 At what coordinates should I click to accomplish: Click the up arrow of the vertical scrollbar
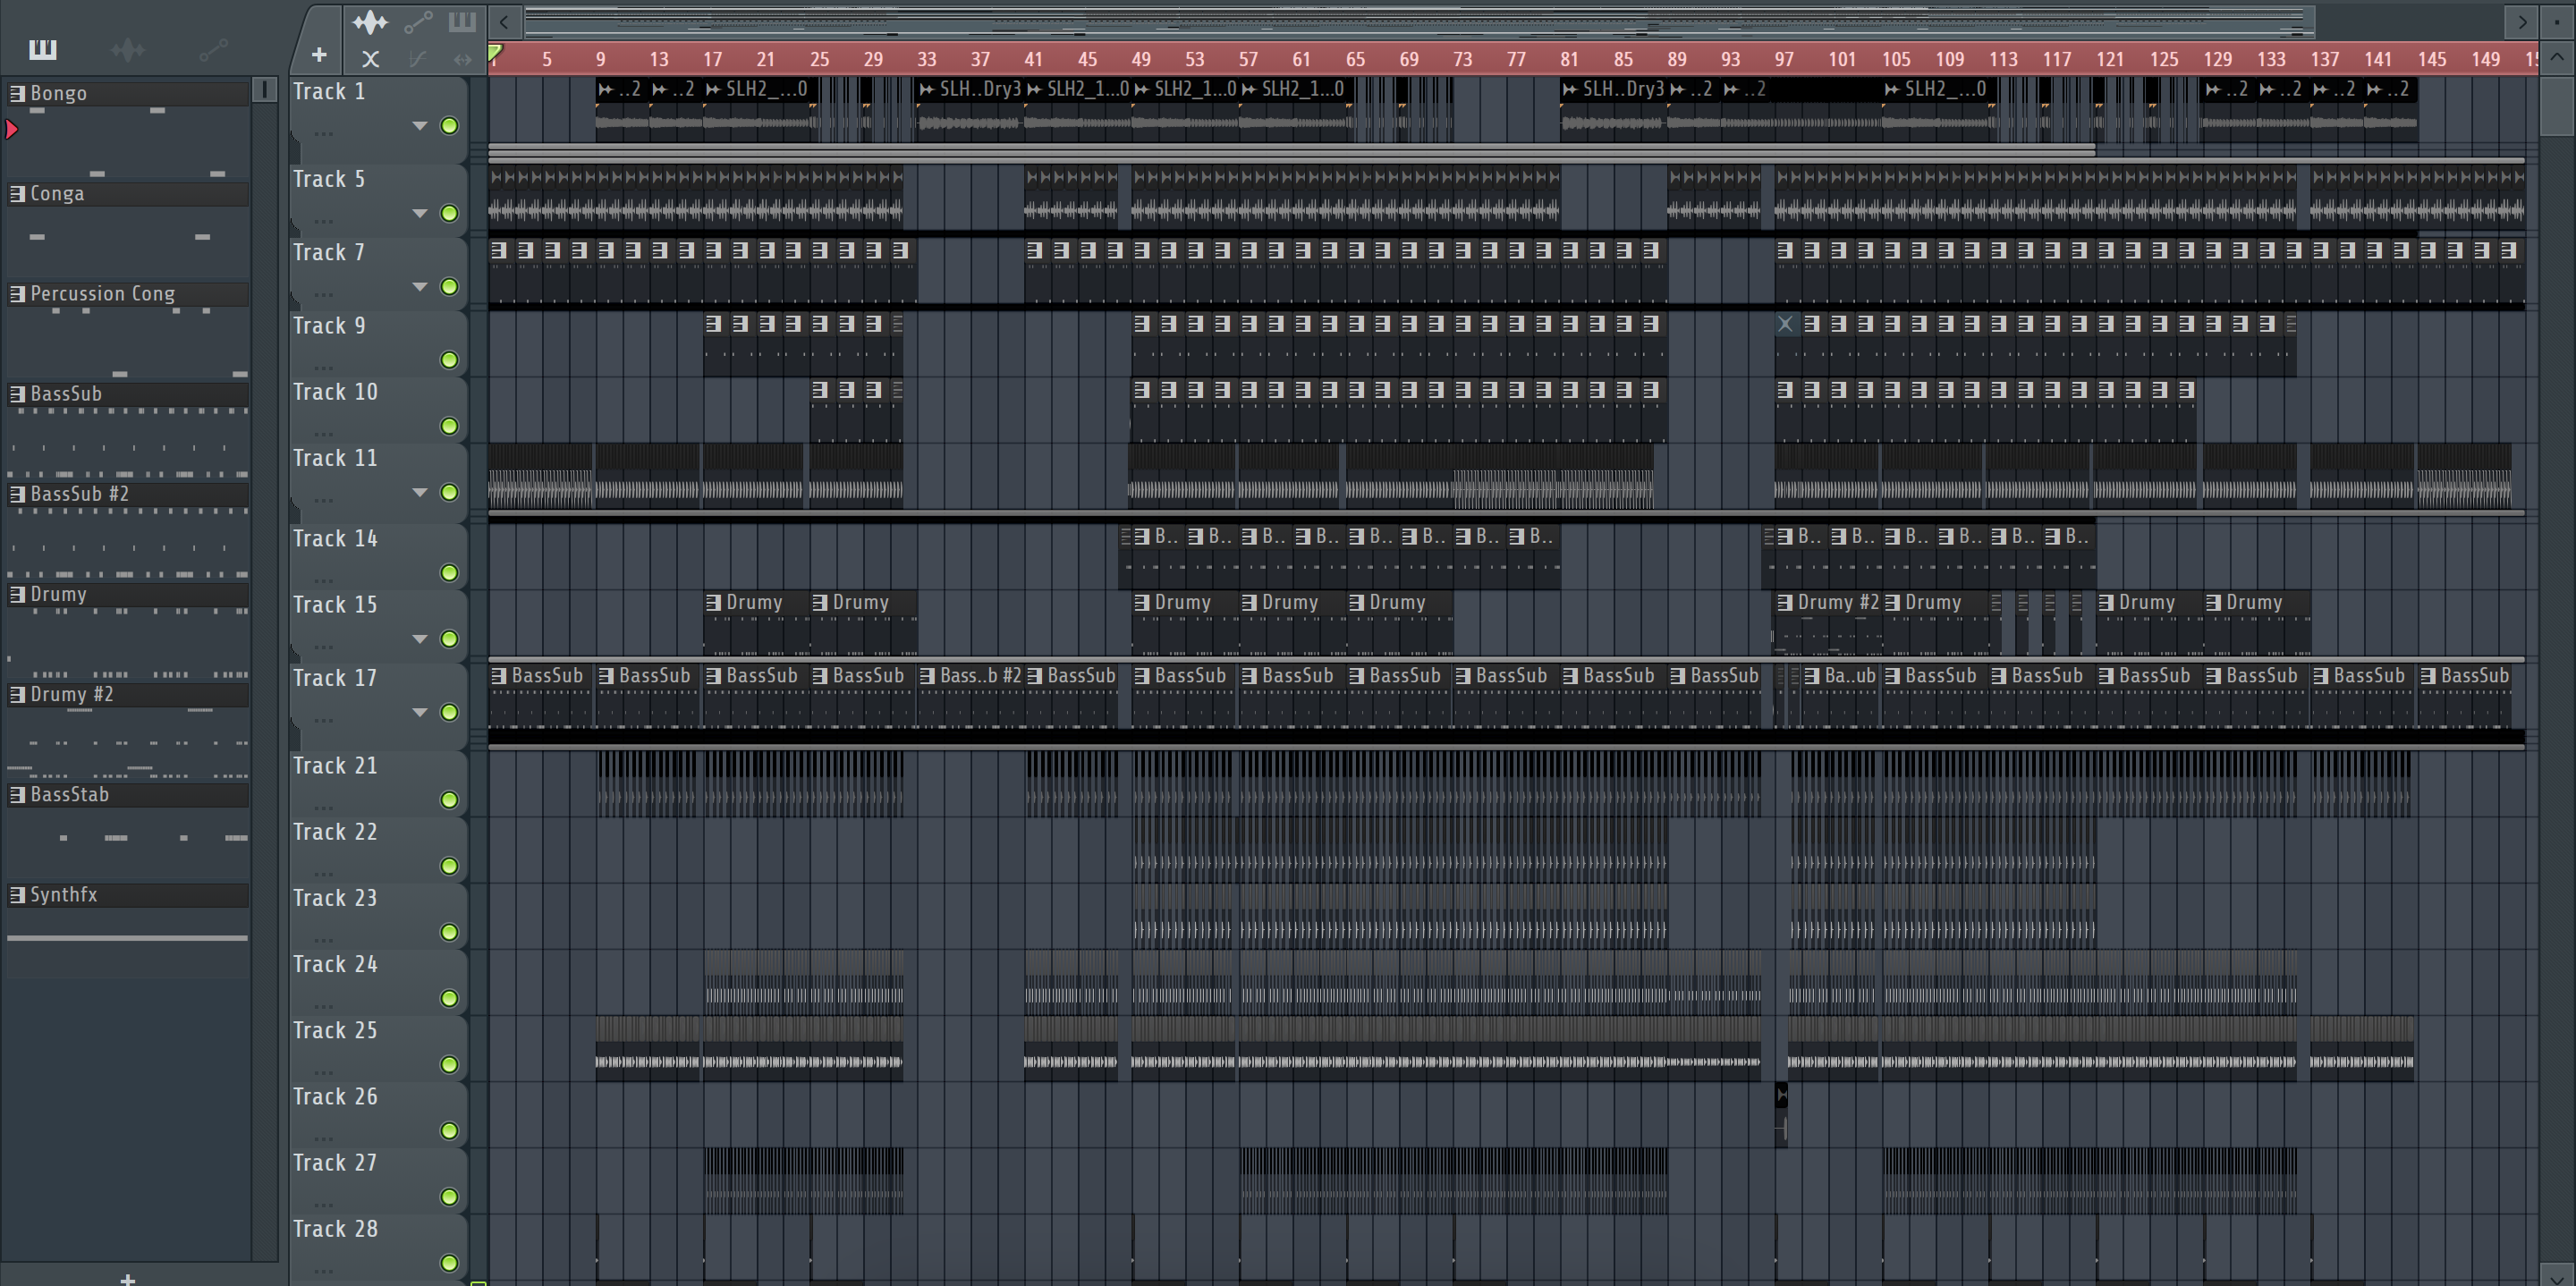coord(2557,58)
